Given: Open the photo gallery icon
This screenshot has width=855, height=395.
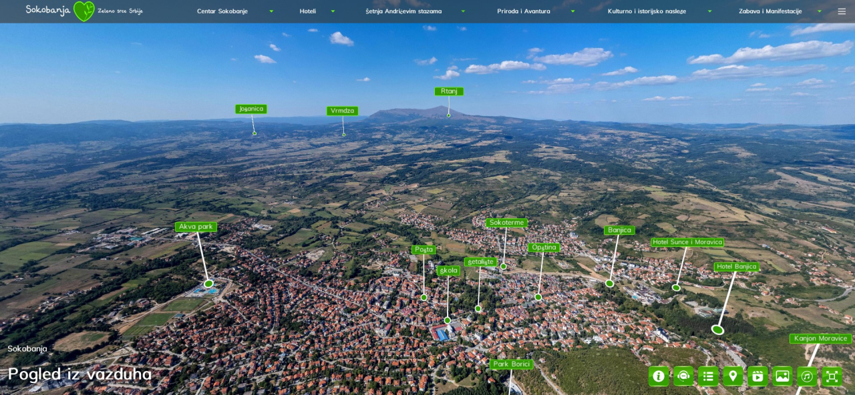Looking at the screenshot, I should click(x=782, y=376).
